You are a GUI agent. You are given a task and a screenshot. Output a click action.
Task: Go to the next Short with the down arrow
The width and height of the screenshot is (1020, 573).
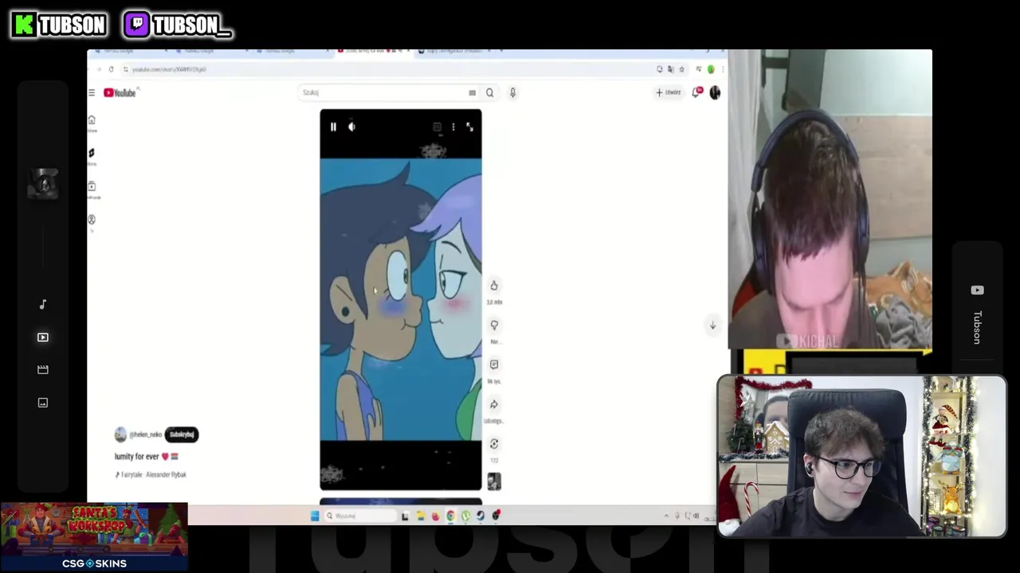pos(712,325)
